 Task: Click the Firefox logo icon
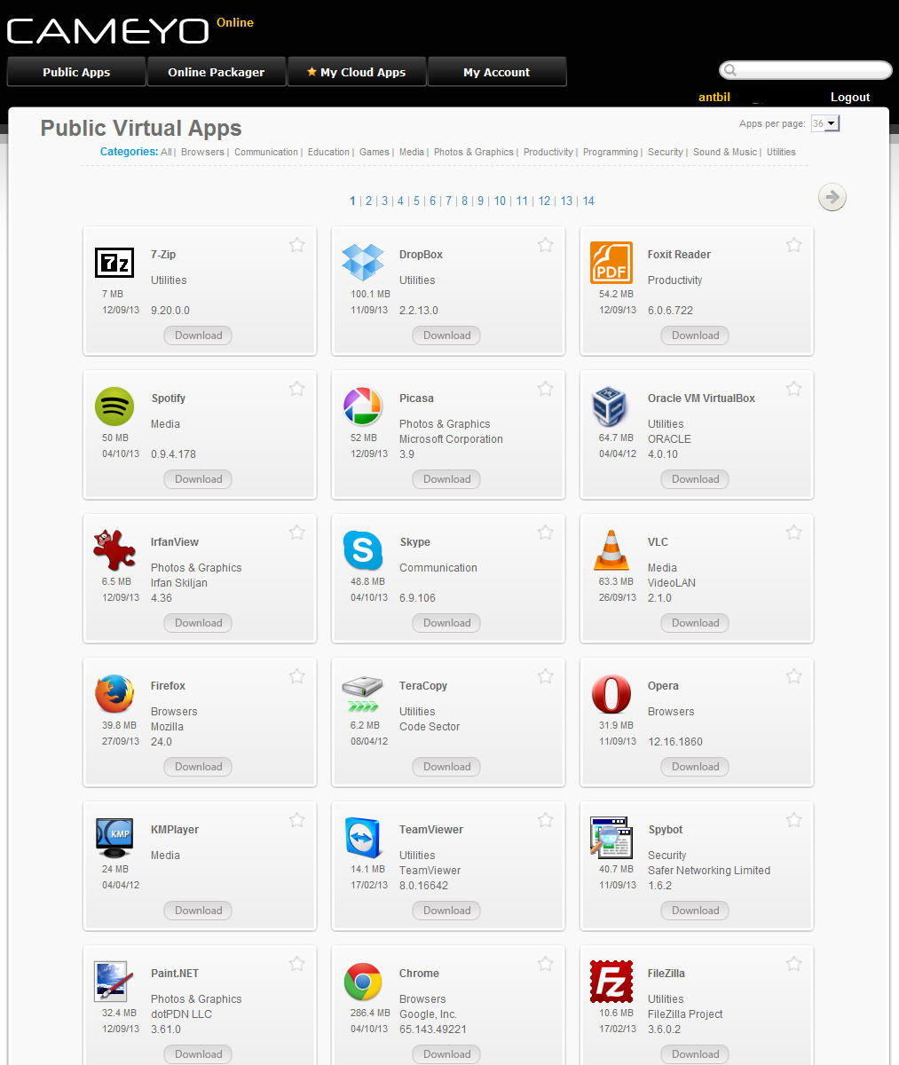114,694
